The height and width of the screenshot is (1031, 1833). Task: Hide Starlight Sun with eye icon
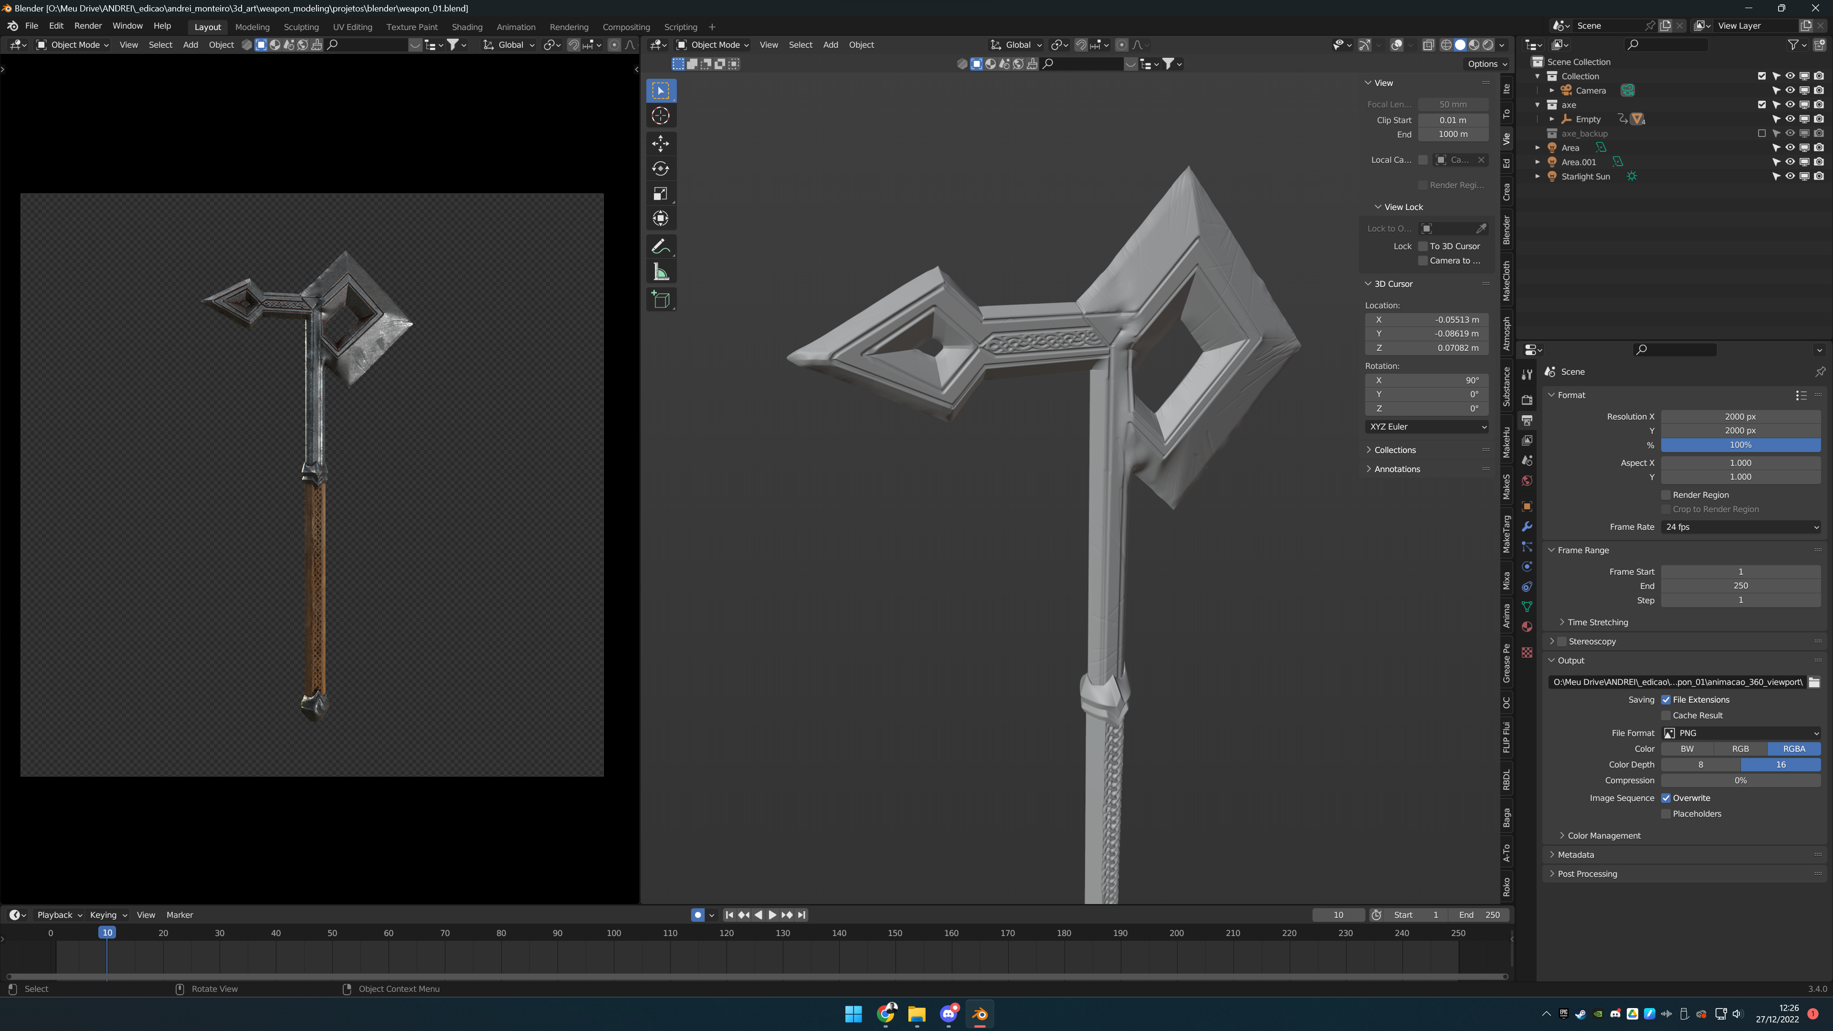(x=1791, y=177)
